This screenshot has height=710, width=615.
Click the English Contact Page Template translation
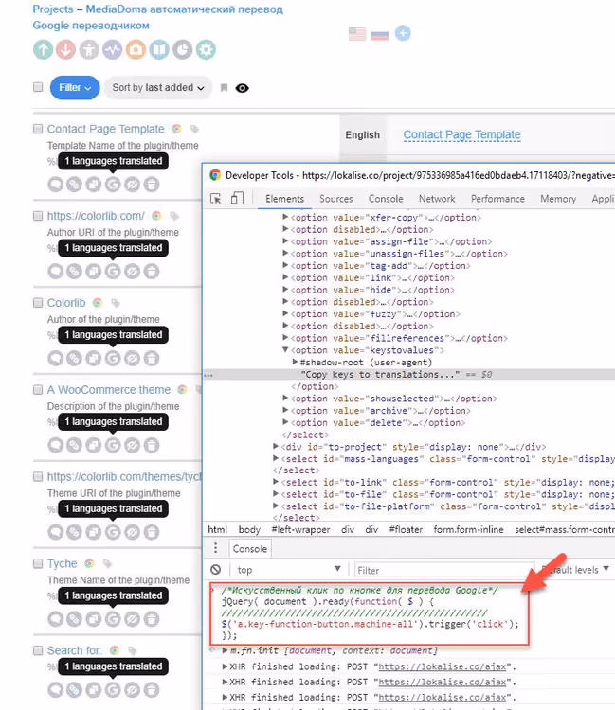pos(461,134)
